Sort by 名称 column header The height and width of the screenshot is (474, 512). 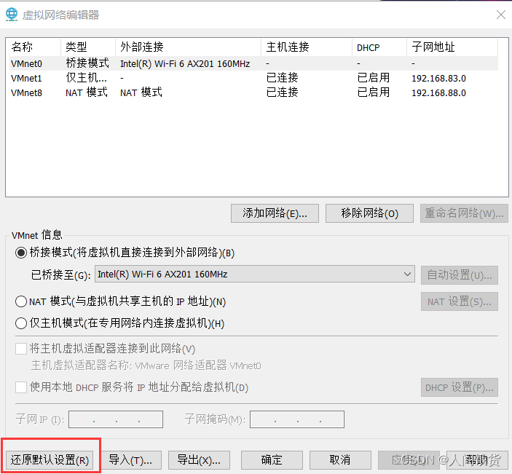coord(34,47)
